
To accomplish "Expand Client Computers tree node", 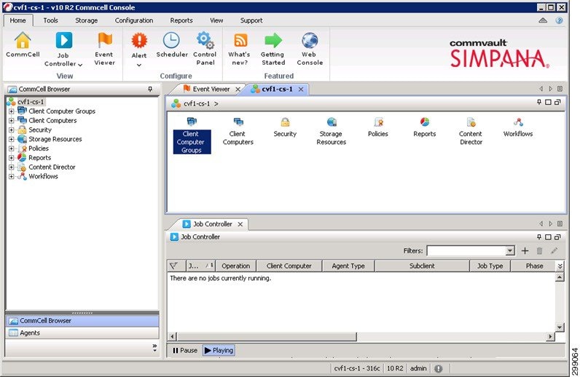I will click(11, 120).
